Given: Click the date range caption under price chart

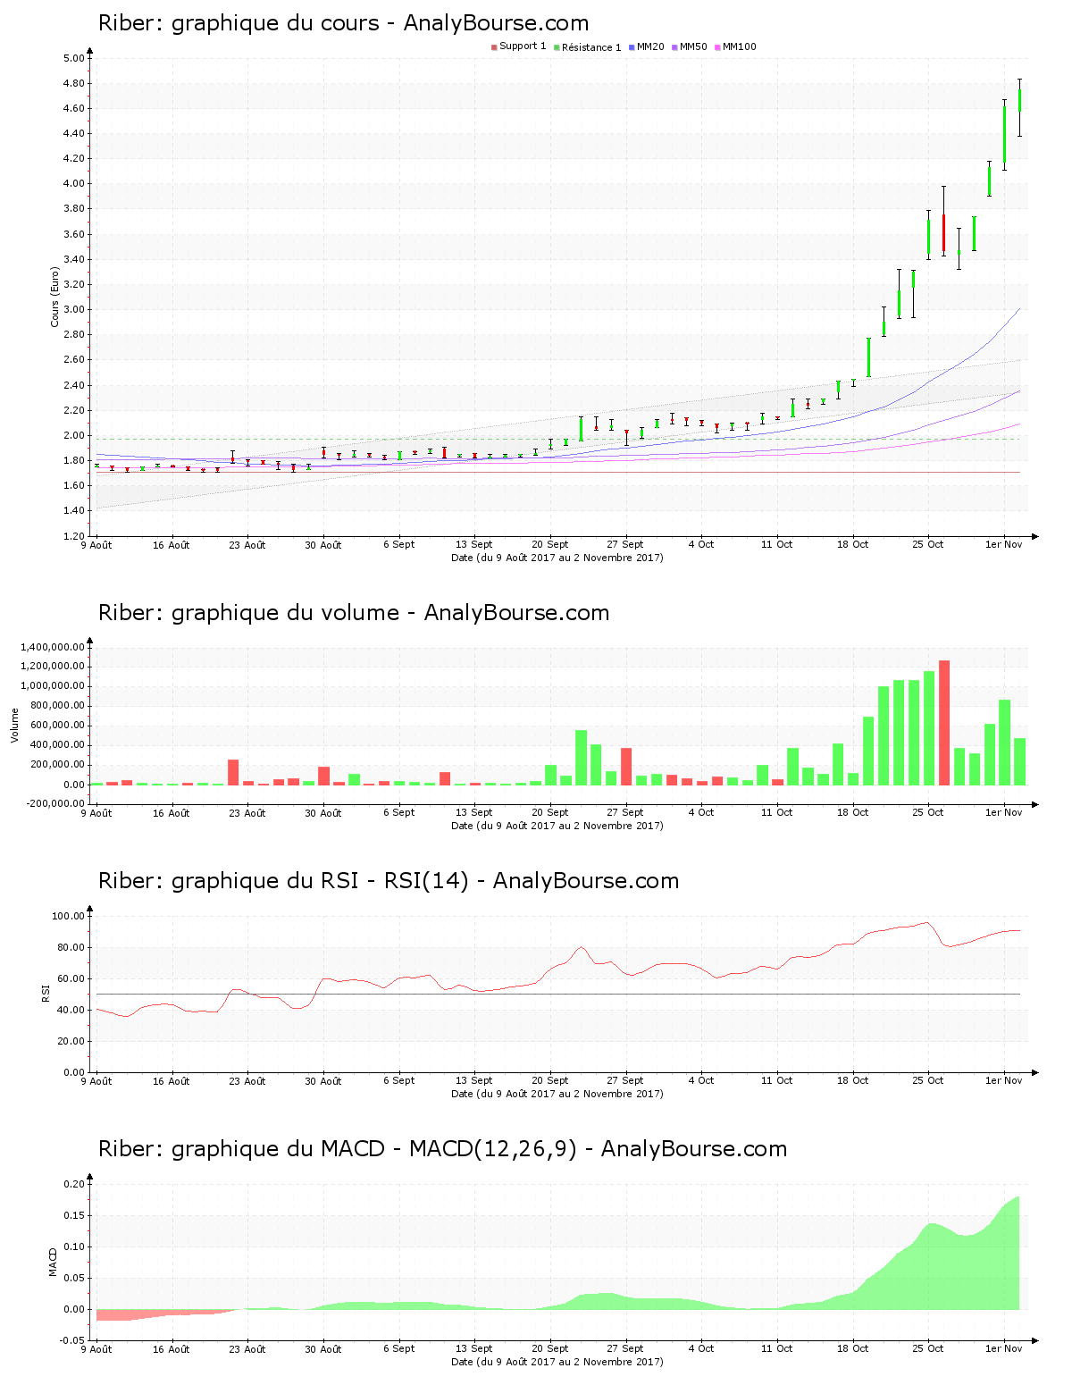Looking at the screenshot, I should click(557, 558).
